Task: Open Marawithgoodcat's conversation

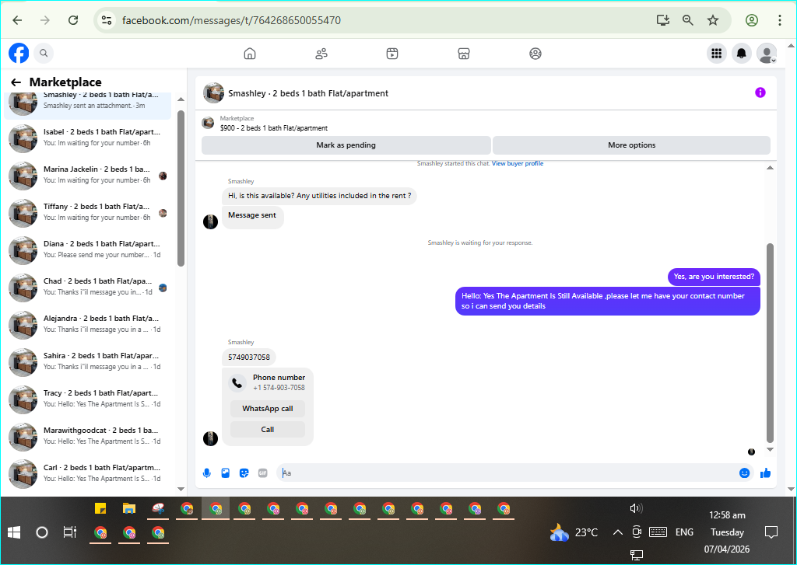Action: (x=87, y=436)
